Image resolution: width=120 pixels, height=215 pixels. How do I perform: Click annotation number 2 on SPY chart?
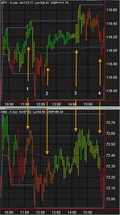click(47, 93)
